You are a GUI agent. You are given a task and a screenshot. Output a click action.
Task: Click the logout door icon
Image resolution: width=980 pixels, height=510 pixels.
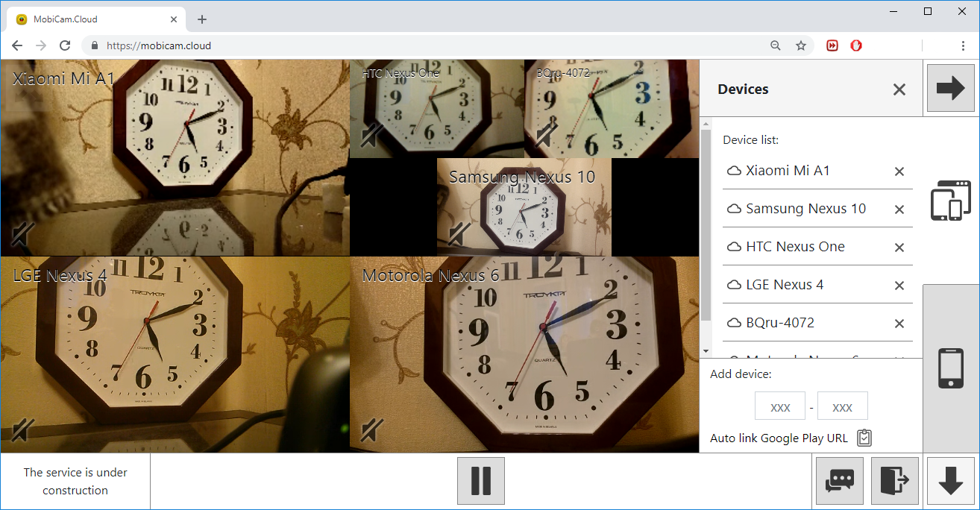point(895,481)
